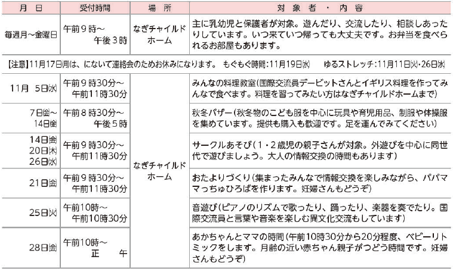Click the 秋冬バザー description text
This screenshot has height=269, width=453.
321,117
